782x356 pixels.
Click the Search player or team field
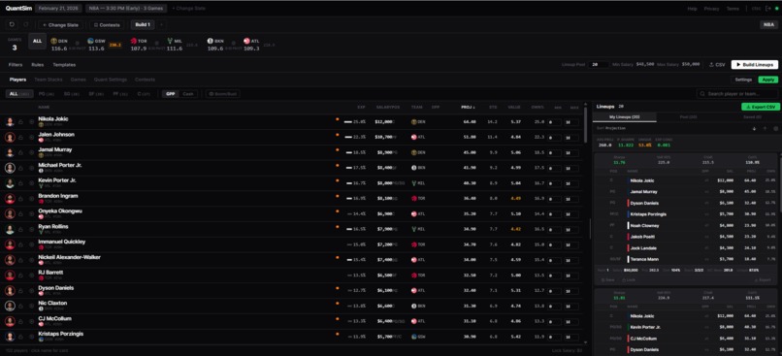[x=737, y=94]
